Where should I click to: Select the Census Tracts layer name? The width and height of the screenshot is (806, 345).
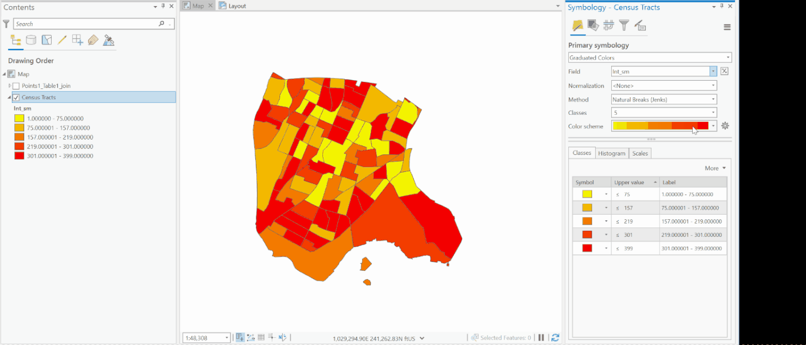[39, 97]
